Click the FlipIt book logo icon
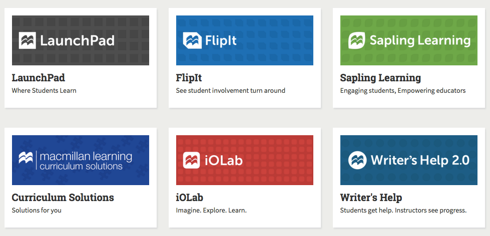Viewport: 490px width, 236px height. tap(192, 40)
